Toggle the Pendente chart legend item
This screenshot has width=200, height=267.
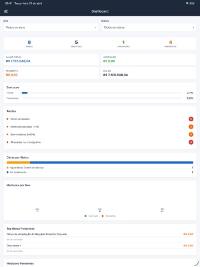109,216
